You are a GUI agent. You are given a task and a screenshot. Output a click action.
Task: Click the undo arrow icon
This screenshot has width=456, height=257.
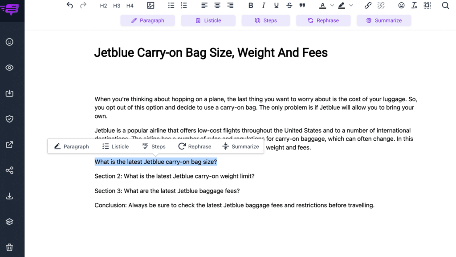pyautogui.click(x=69, y=5)
